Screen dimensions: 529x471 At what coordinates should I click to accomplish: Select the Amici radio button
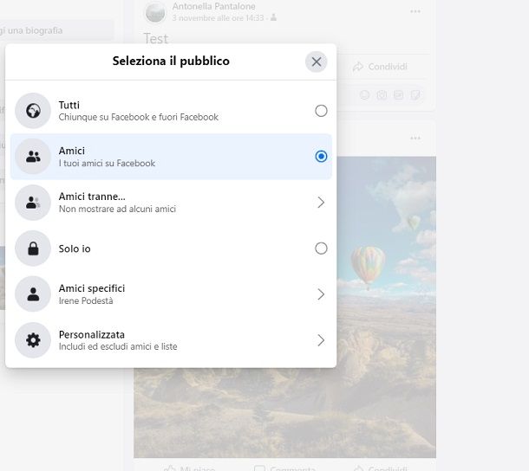coord(321,157)
